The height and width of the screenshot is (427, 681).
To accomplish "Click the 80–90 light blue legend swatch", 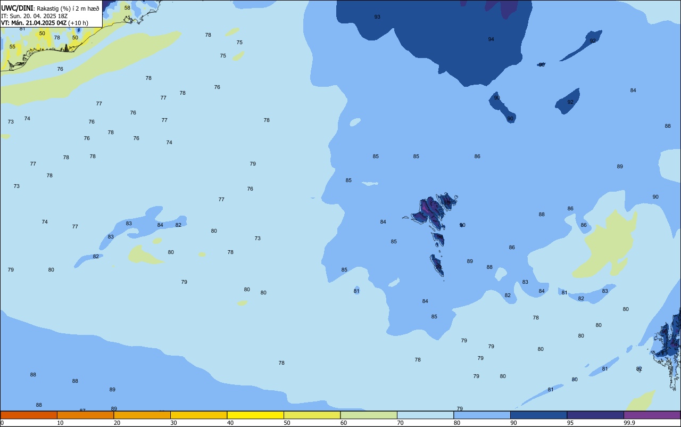I will pos(482,415).
